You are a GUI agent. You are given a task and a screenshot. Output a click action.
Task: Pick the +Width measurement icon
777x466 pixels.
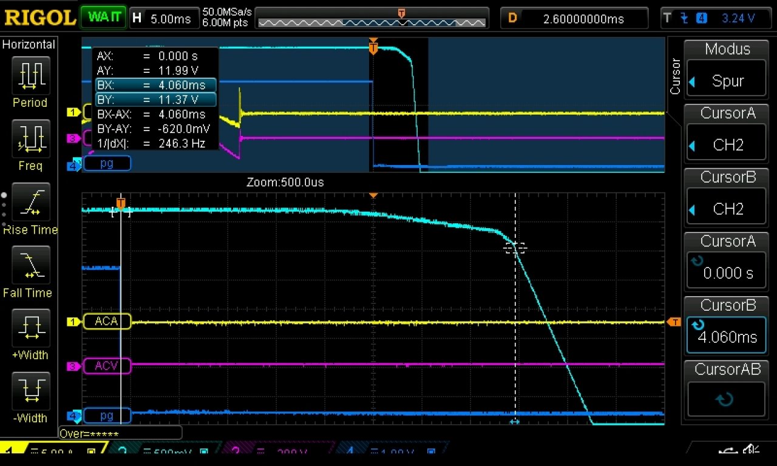[30, 327]
